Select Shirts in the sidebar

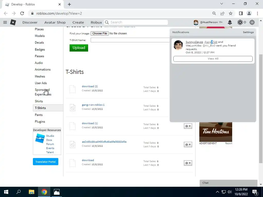[x=39, y=101]
